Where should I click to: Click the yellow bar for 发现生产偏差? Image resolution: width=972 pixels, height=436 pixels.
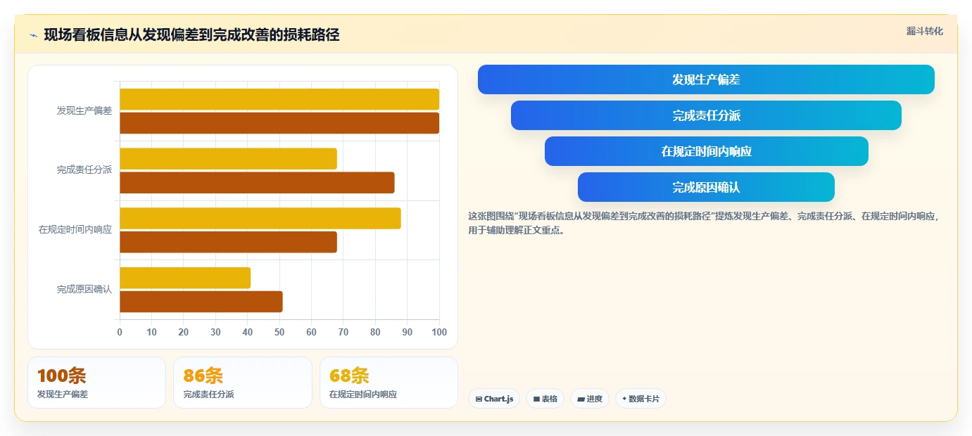pos(279,99)
